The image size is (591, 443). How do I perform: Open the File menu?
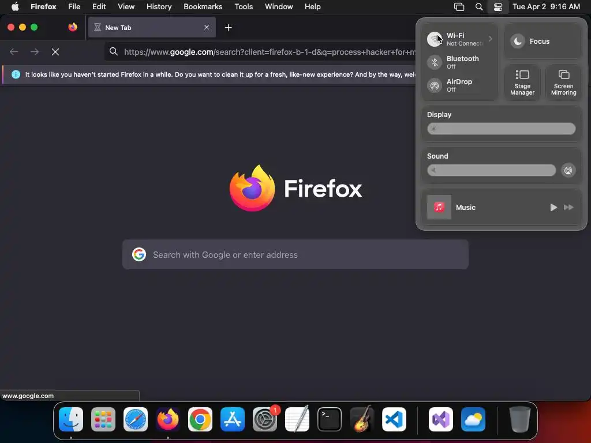(74, 7)
